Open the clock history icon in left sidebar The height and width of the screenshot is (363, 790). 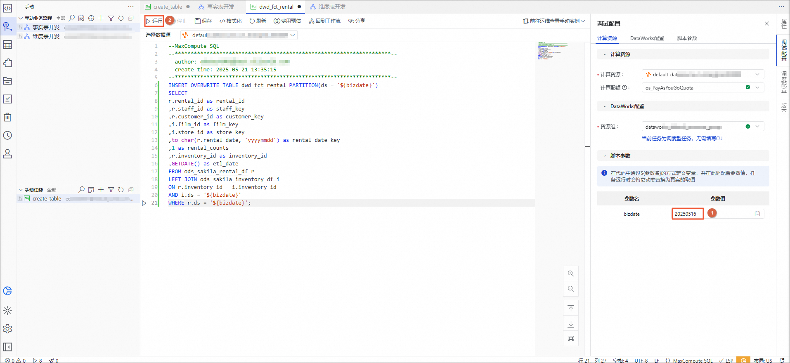click(x=7, y=135)
